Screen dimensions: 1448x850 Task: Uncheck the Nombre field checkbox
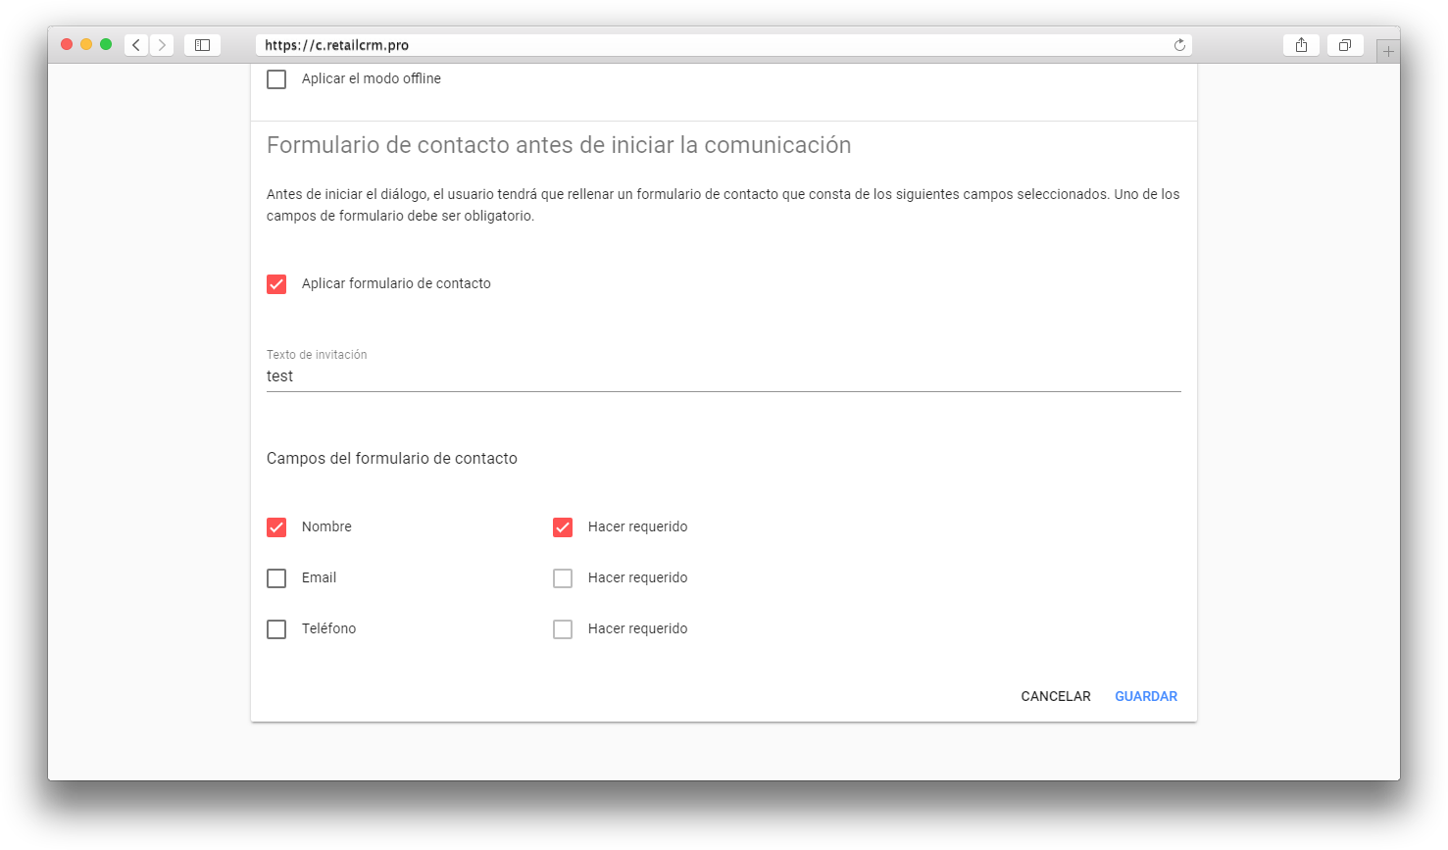[x=276, y=527]
